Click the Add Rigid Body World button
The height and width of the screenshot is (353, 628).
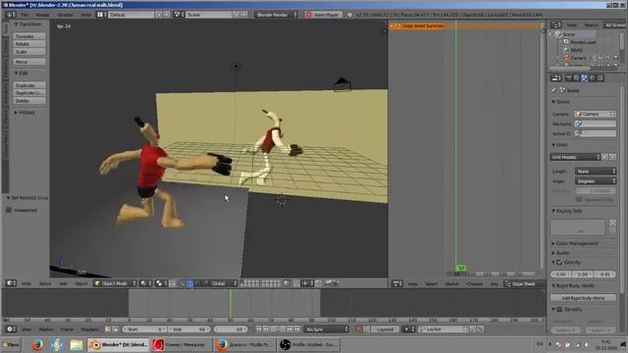[583, 297]
